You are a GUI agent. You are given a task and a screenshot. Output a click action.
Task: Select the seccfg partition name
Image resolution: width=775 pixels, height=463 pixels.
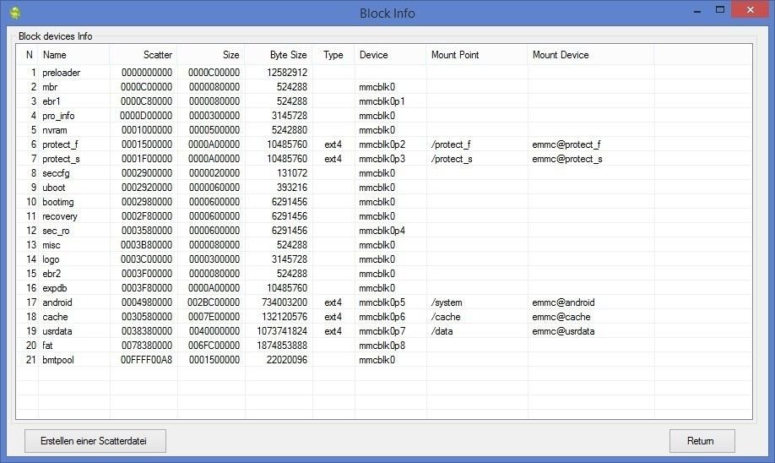click(x=56, y=173)
